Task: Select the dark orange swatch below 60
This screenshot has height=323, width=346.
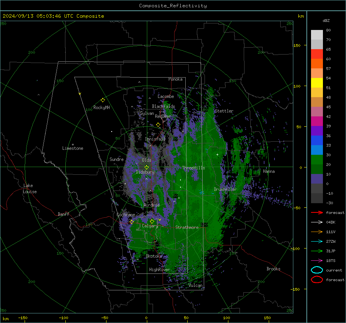Action: pyautogui.click(x=317, y=64)
